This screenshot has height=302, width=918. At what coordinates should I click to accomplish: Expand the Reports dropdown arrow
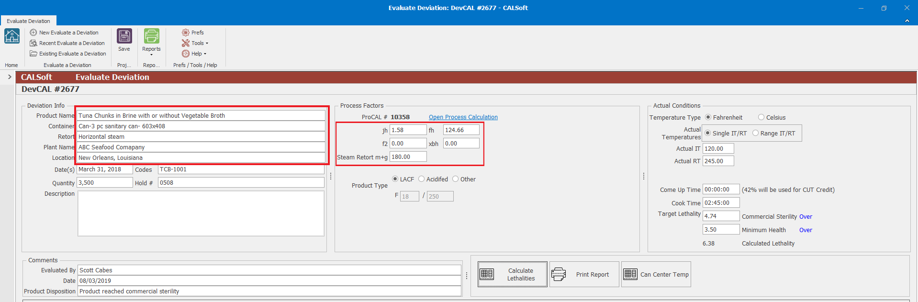pyautogui.click(x=151, y=55)
